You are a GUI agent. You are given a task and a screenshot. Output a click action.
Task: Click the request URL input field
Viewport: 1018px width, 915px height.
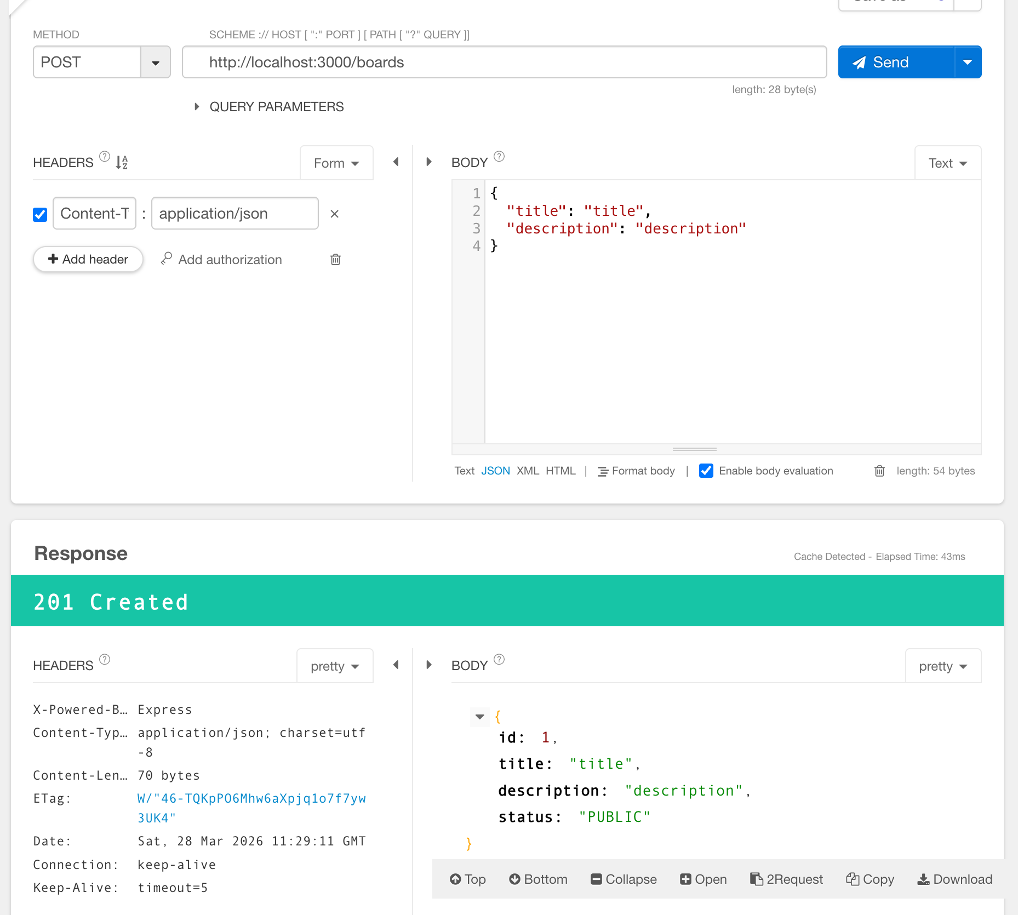504,62
